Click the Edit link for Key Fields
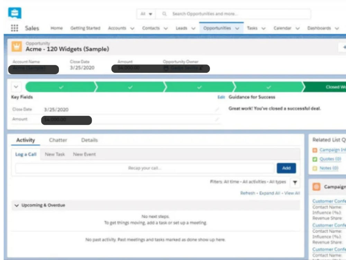The image size is (346, 260). click(221, 97)
